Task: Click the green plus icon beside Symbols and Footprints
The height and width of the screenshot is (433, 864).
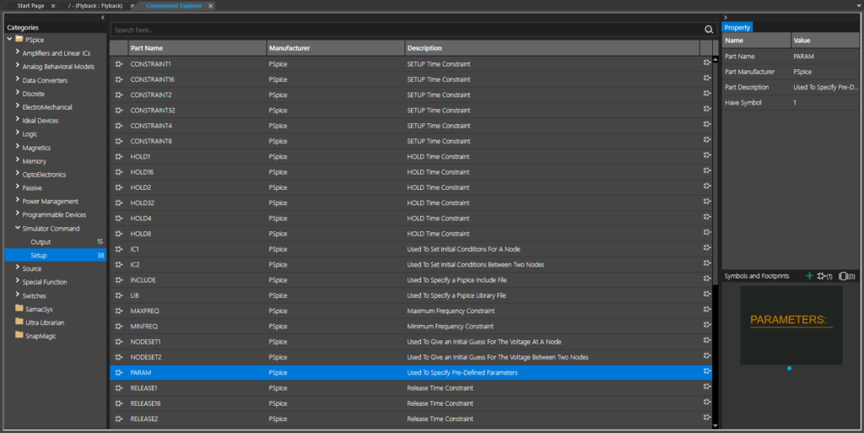Action: [809, 275]
